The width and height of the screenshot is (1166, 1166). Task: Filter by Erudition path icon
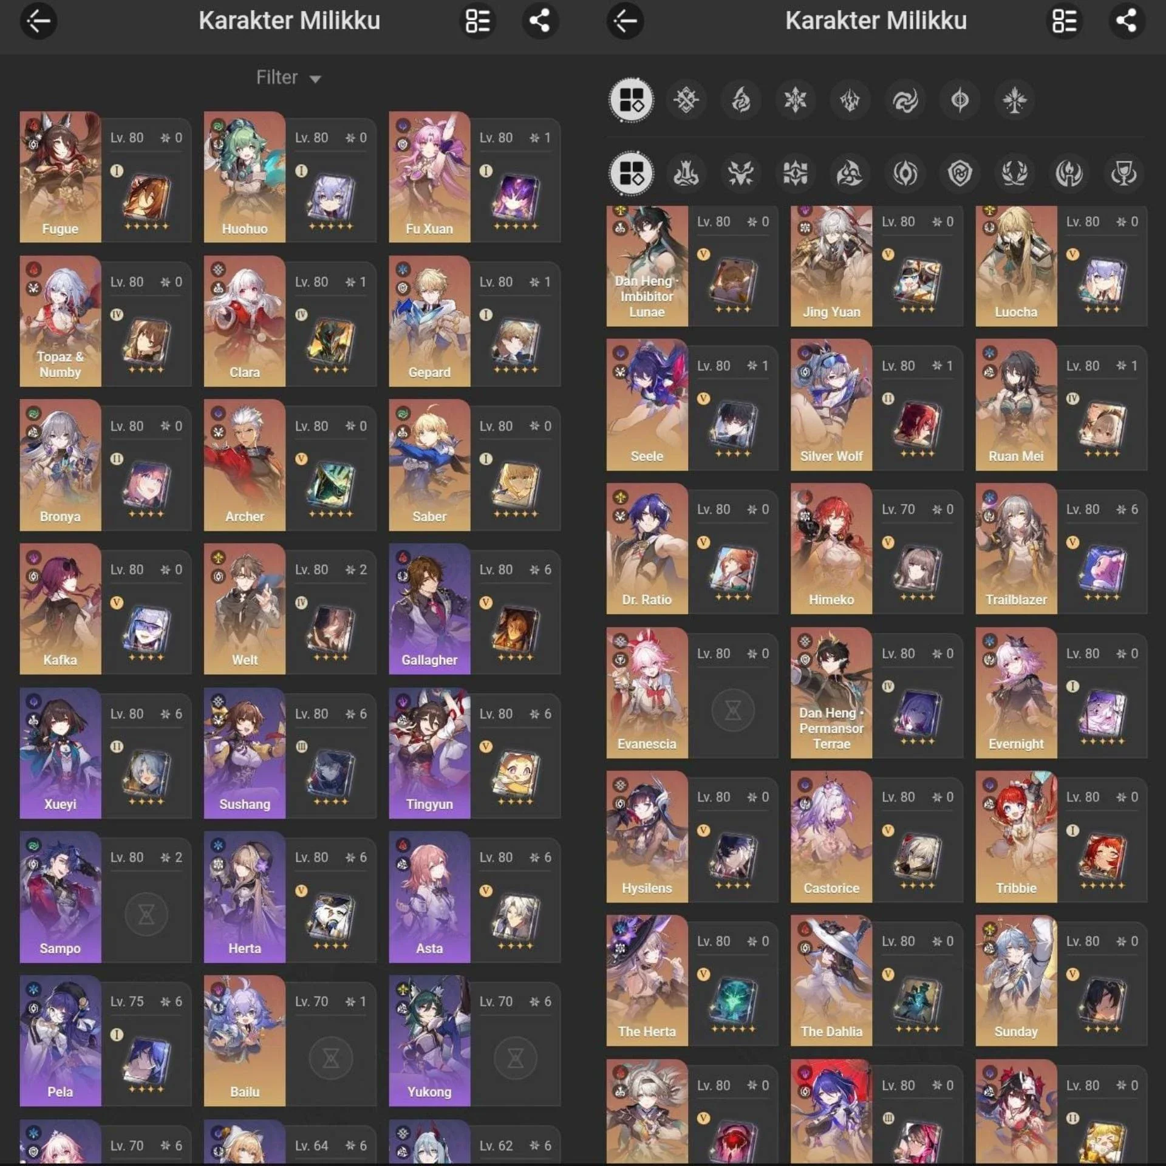[796, 174]
